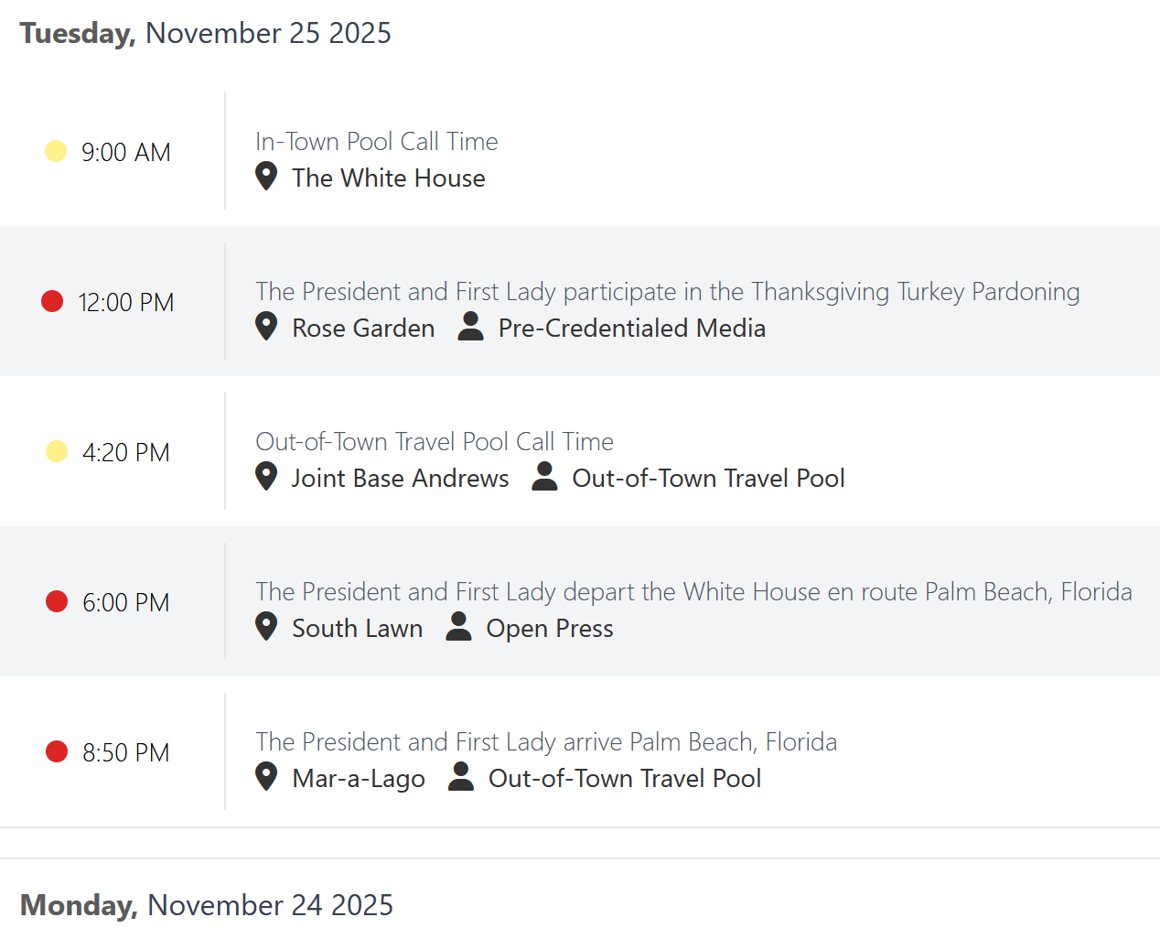Open the In-Town Pool Call Time entry
Image resolution: width=1160 pixels, height=939 pixels.
pyautogui.click(x=377, y=142)
